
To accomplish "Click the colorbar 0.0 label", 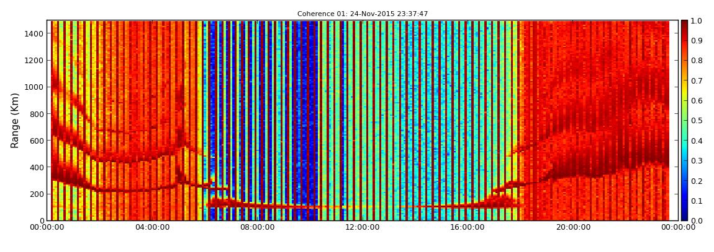I will (697, 220).
